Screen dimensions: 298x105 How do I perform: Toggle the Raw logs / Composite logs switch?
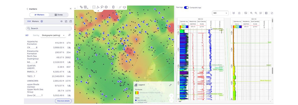tap(186, 7)
